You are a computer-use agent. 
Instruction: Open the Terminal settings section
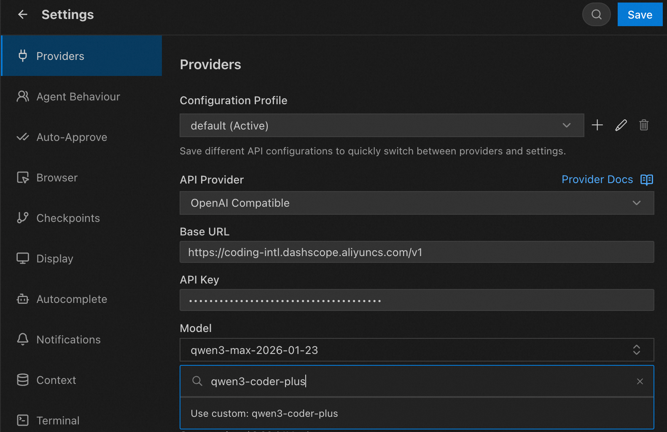click(x=58, y=421)
